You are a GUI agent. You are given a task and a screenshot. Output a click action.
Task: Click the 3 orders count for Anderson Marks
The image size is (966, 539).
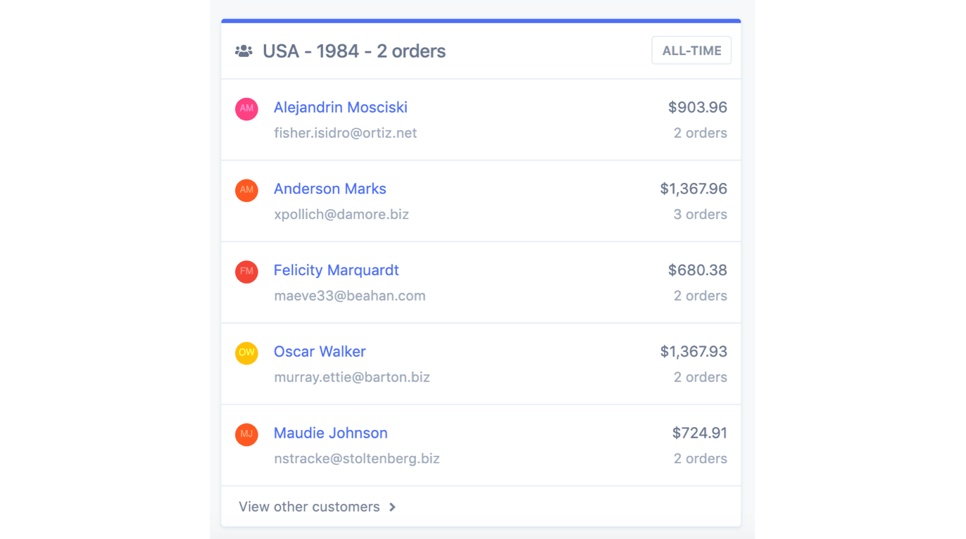[x=700, y=215]
